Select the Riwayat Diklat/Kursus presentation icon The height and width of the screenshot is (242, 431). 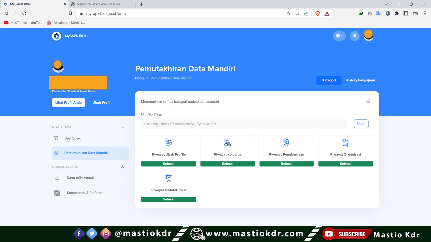tap(168, 178)
